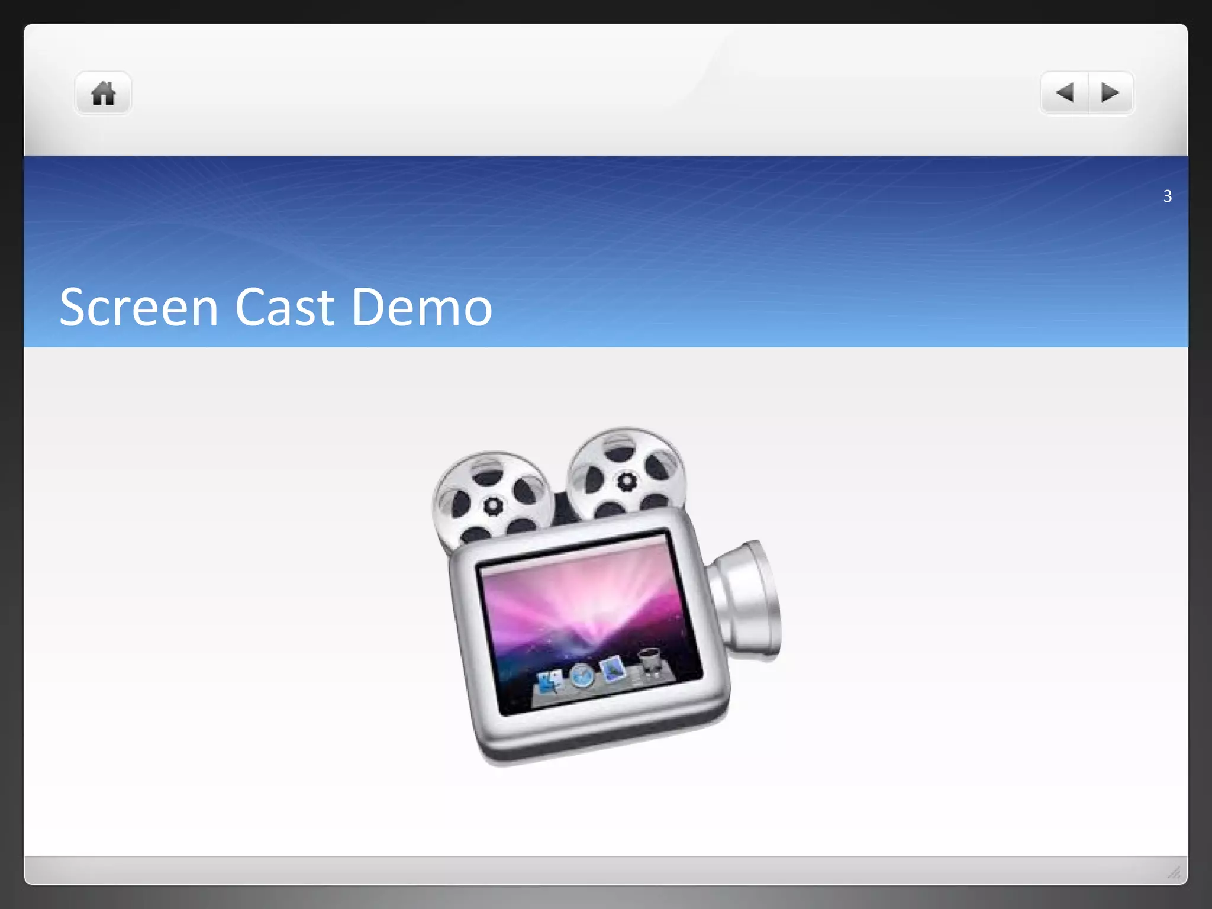The width and height of the screenshot is (1212, 909).
Task: Click the window resize grip corner
Action: tap(1174, 872)
